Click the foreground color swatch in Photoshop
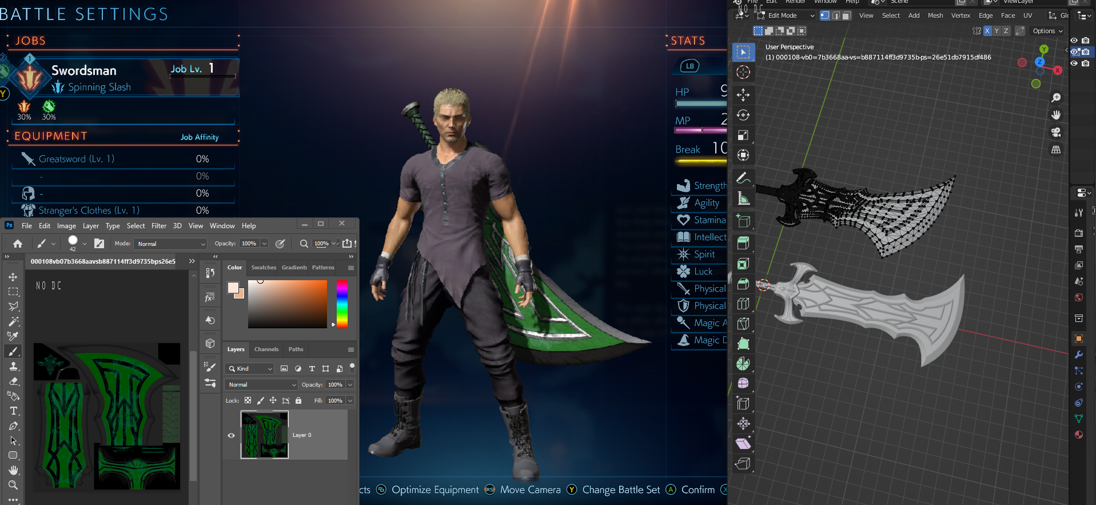The width and height of the screenshot is (1096, 505). [233, 288]
